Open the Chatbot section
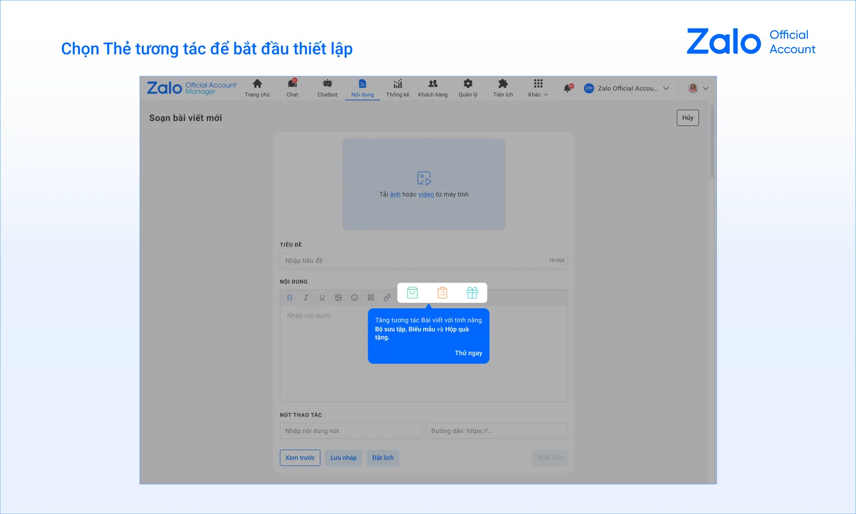 point(327,88)
